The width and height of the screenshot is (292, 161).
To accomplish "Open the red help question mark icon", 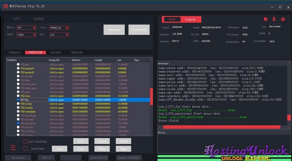I will 265,19.
